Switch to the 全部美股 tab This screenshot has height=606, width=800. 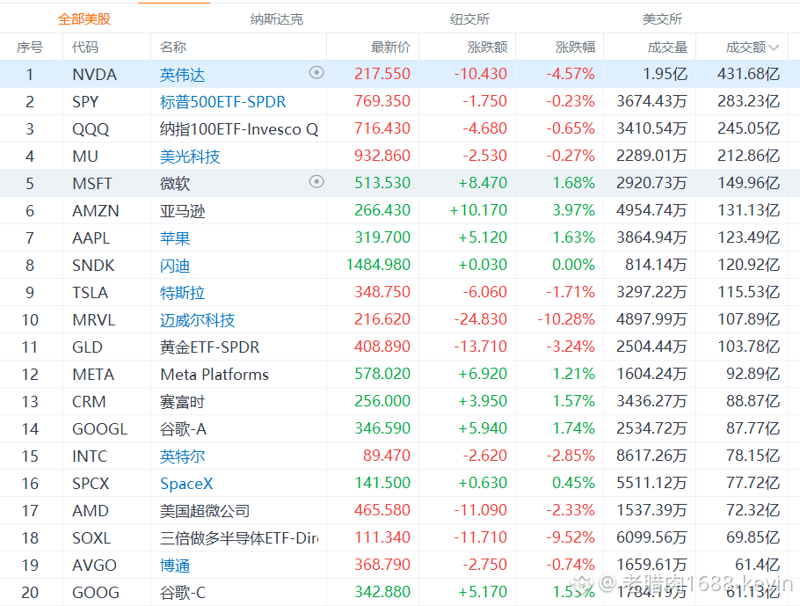(84, 19)
